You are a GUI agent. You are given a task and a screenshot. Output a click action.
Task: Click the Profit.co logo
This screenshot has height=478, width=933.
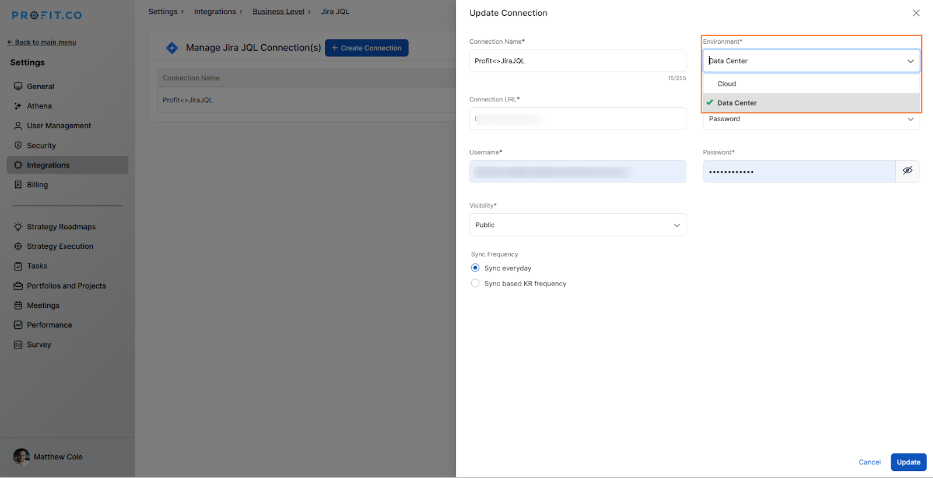[47, 15]
